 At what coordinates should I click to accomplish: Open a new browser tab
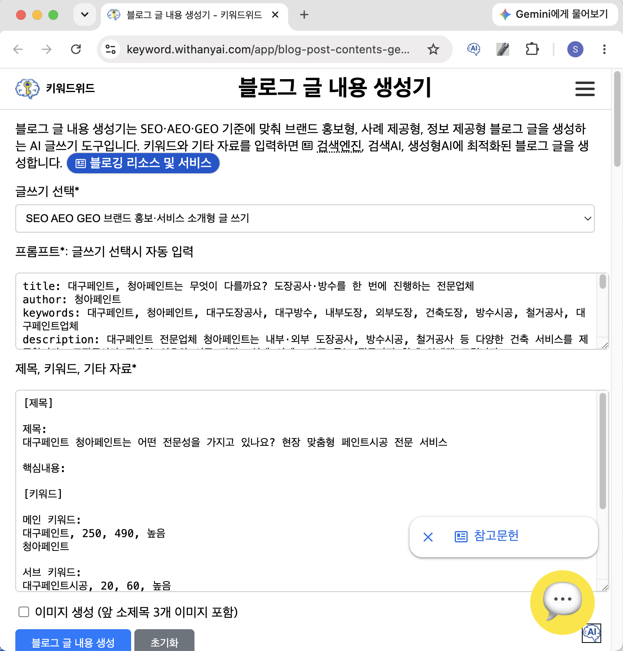tap(304, 15)
